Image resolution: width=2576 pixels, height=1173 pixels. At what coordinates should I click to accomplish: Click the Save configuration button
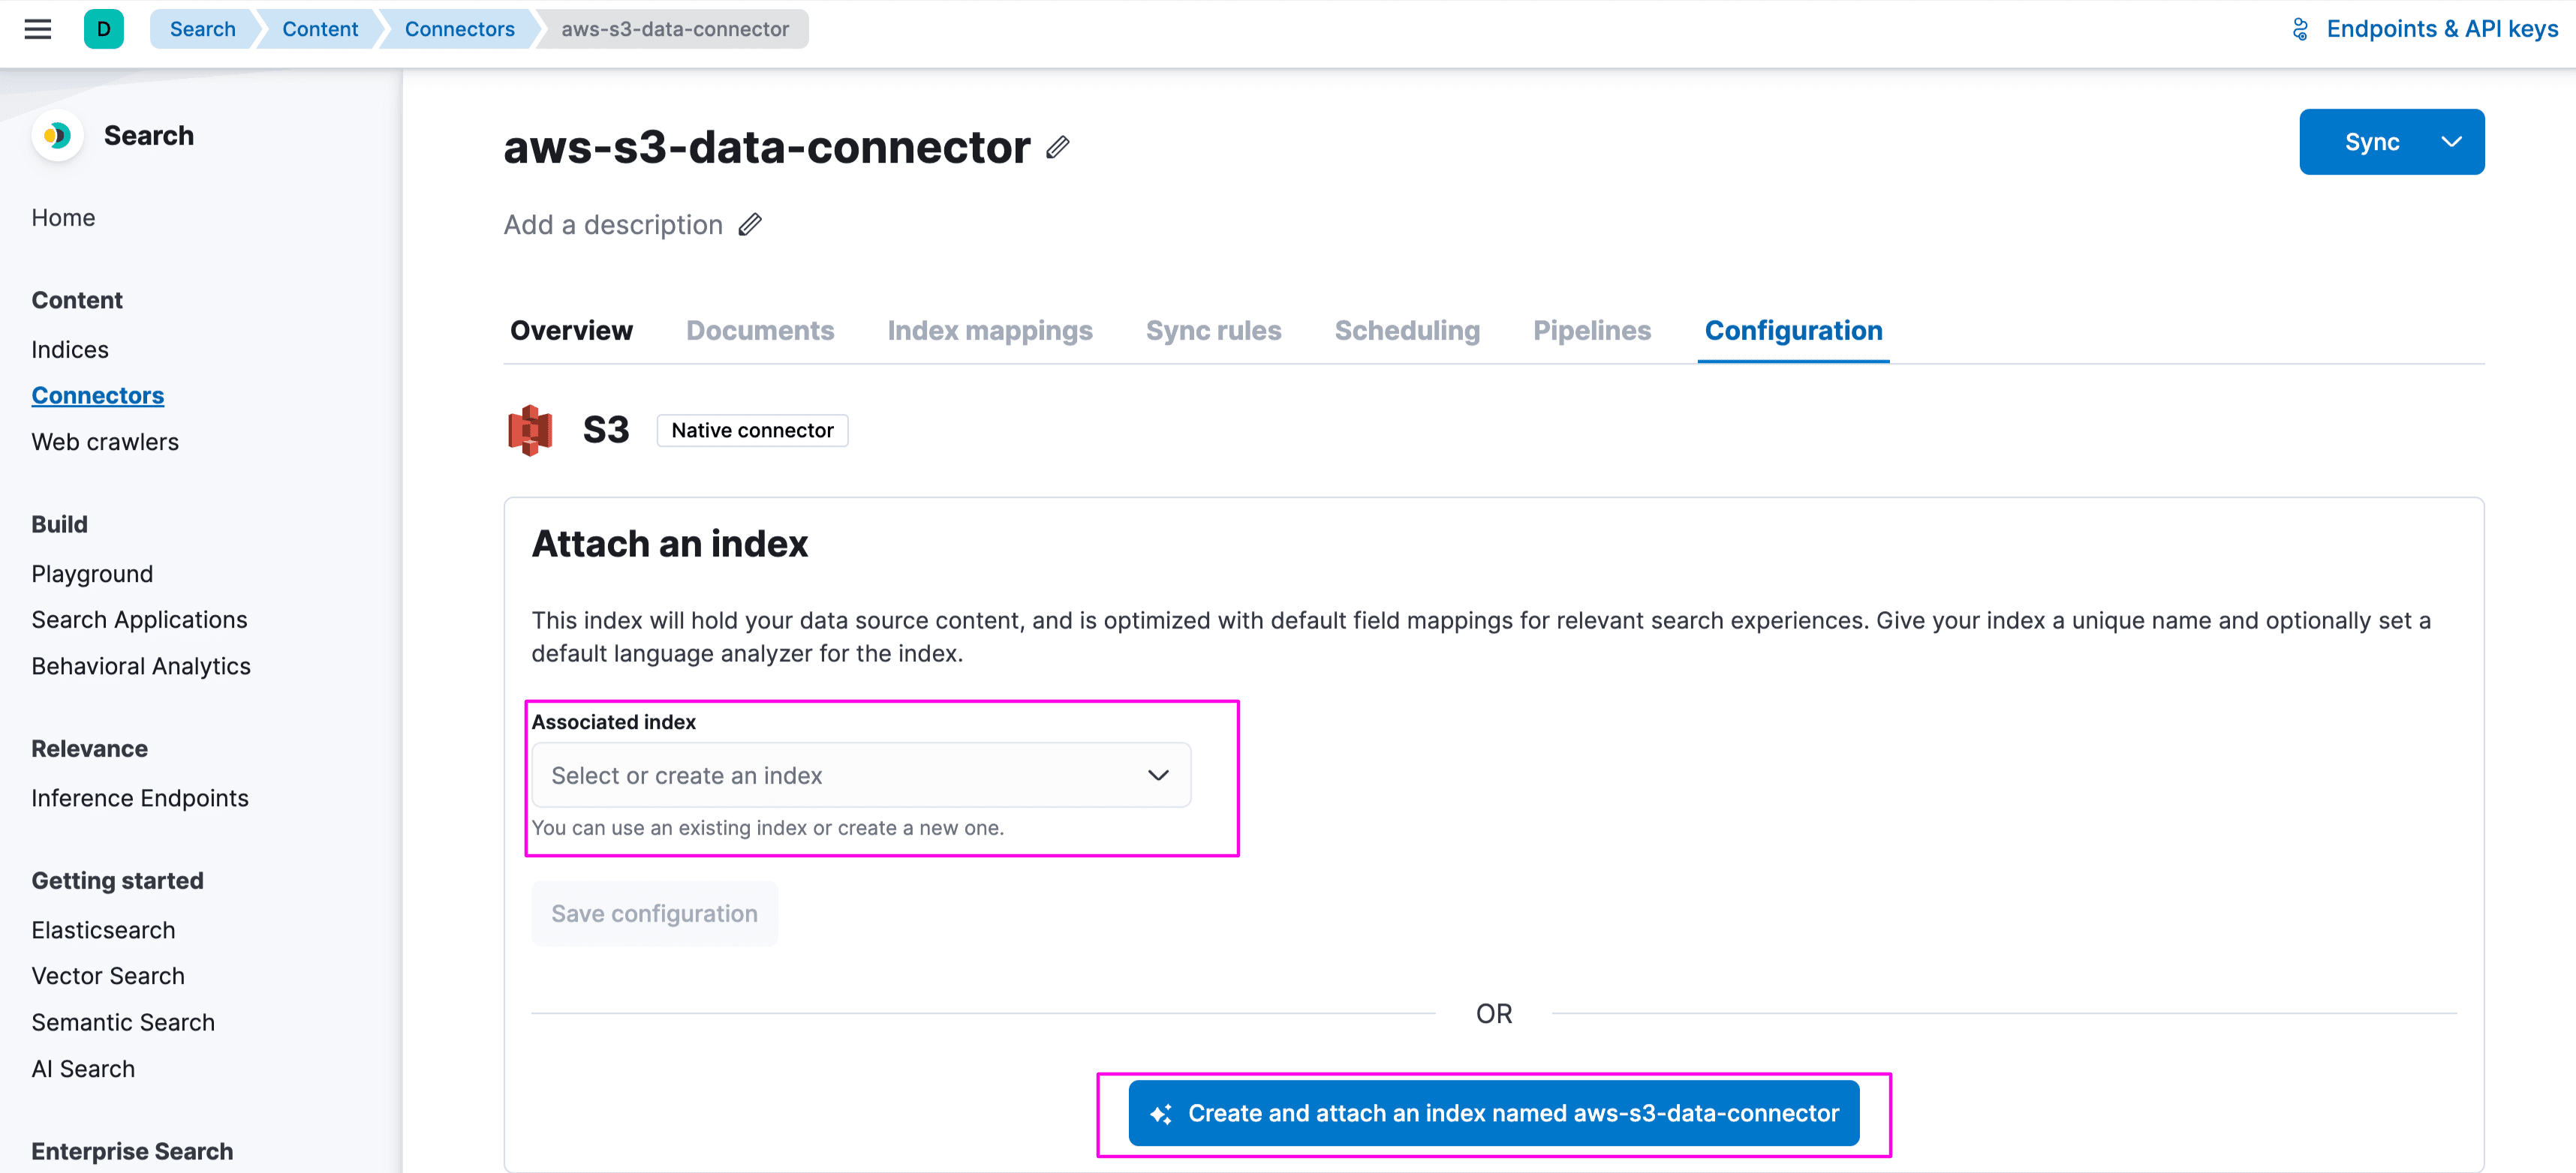point(654,913)
